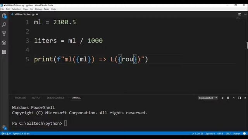Switch to the DEBUG CONSOLE tab
This screenshot has width=248, height=139.
pos(55,98)
